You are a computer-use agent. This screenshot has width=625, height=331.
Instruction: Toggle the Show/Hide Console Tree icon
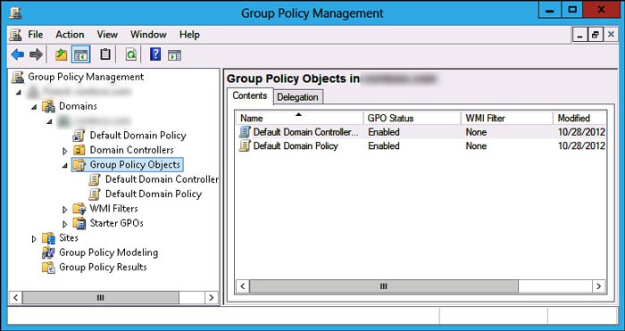(81, 54)
